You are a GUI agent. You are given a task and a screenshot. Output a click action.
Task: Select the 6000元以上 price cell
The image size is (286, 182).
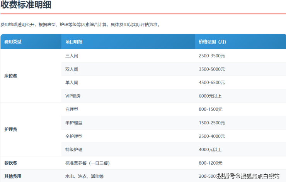click(x=210, y=96)
